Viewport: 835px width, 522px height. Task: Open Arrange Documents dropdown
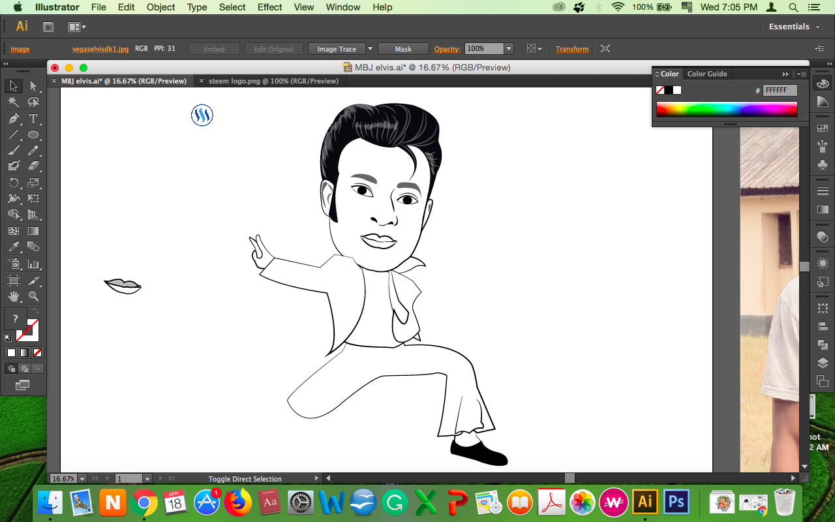click(77, 27)
